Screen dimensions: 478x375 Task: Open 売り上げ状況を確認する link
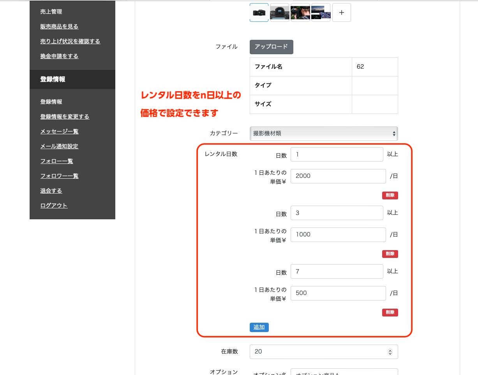(x=70, y=41)
